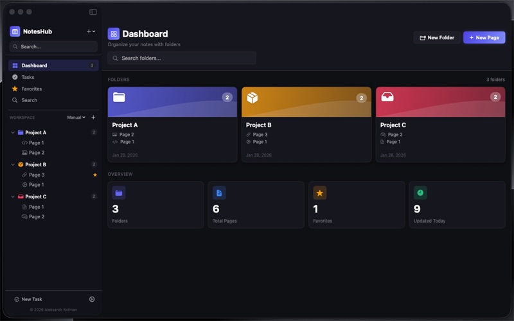
Task: Toggle the favorite star on sidebar Page 3
Action: coord(95,175)
